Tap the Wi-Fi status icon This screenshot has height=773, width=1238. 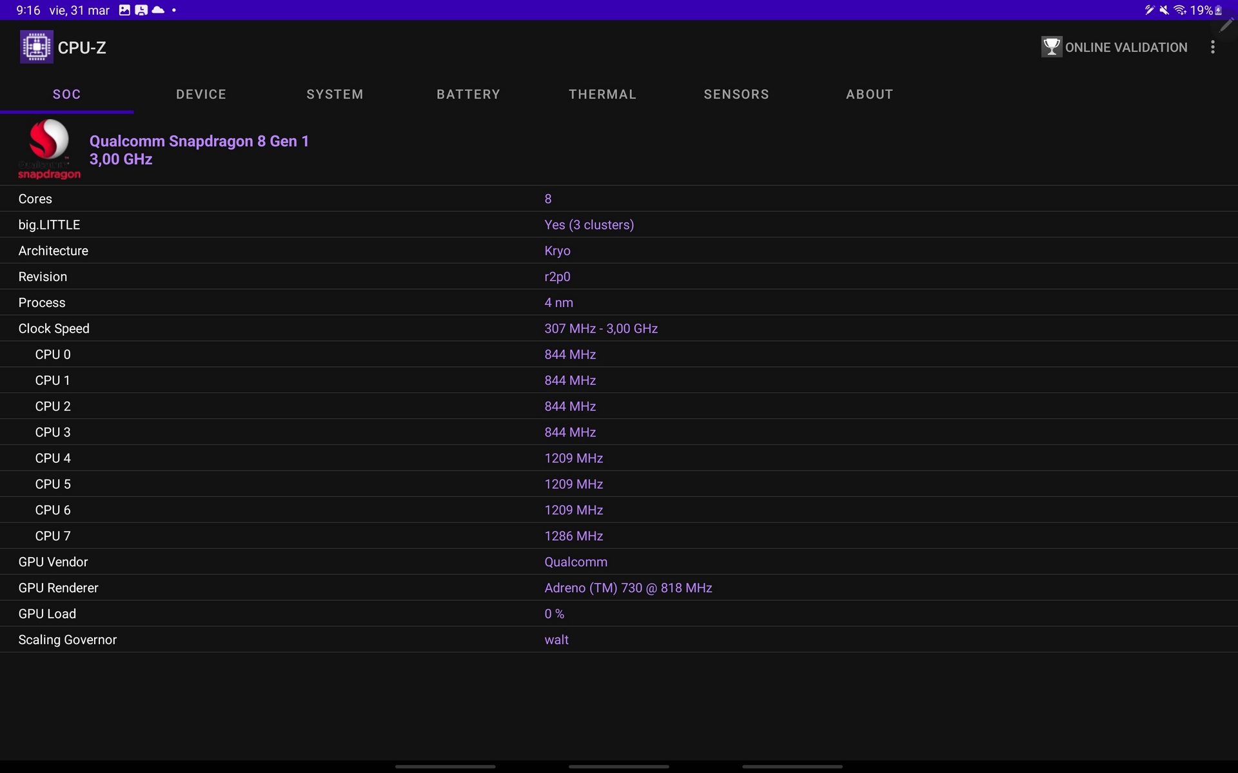click(1180, 10)
